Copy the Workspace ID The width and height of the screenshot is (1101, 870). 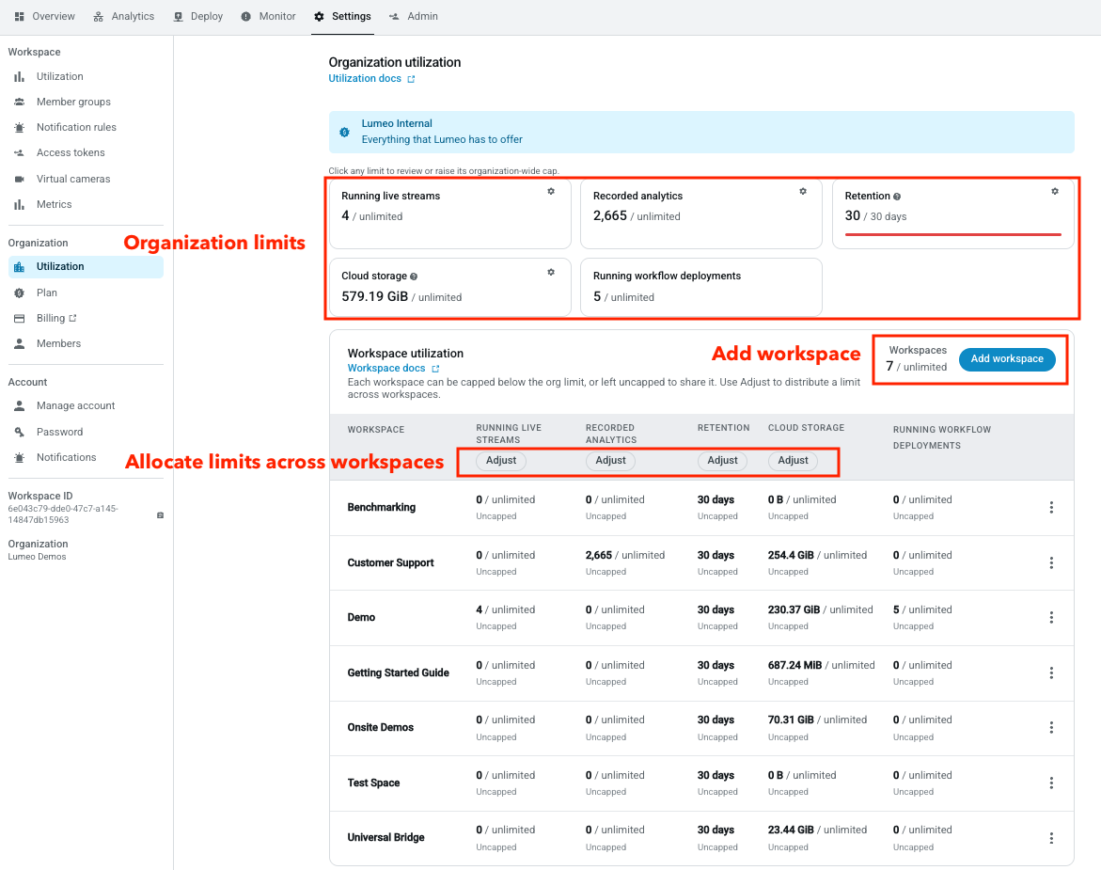tap(160, 515)
